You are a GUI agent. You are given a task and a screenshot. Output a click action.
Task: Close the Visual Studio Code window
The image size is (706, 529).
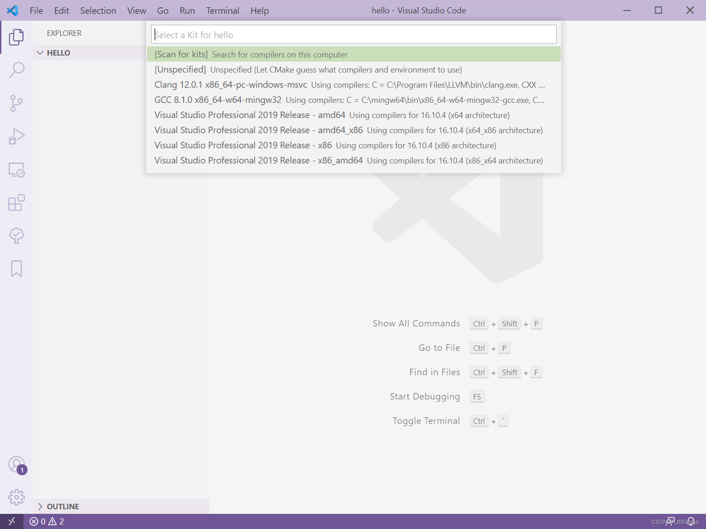690,10
